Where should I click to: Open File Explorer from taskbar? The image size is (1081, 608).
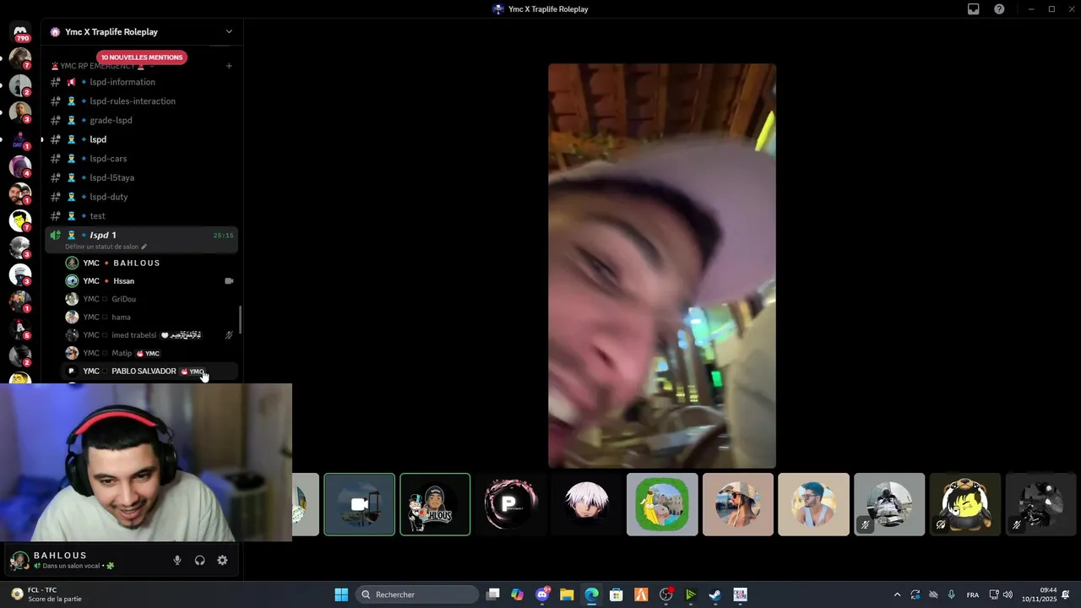point(567,594)
